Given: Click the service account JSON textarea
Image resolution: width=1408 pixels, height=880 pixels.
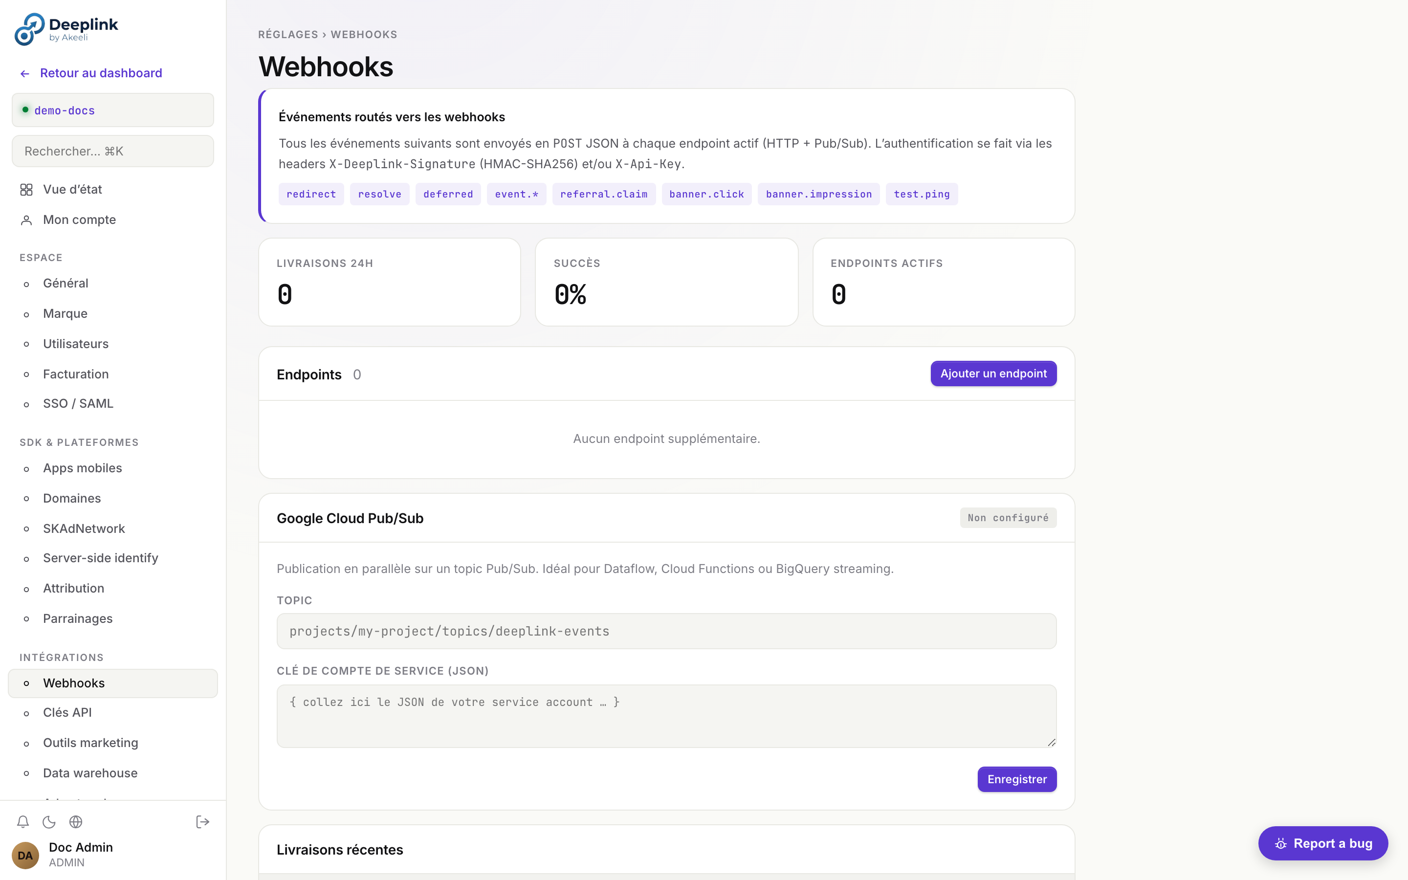Looking at the screenshot, I should (x=666, y=716).
